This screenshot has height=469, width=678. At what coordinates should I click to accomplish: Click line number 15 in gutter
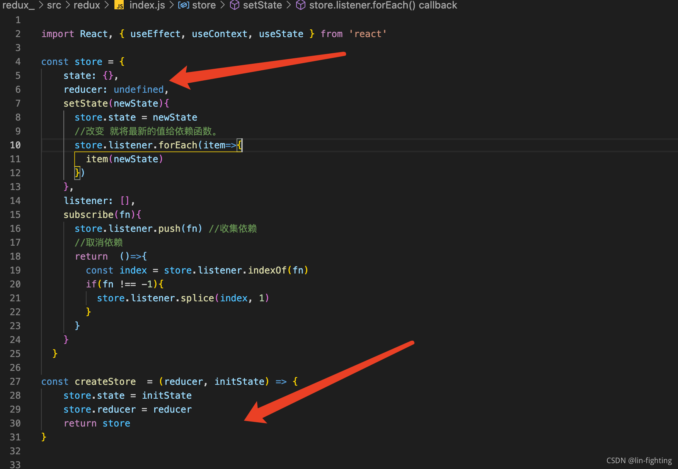click(x=15, y=215)
